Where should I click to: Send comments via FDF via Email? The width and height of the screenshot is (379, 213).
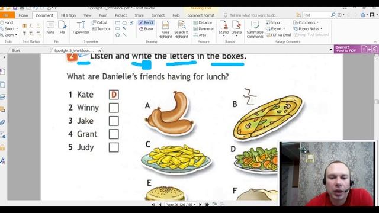278,35
